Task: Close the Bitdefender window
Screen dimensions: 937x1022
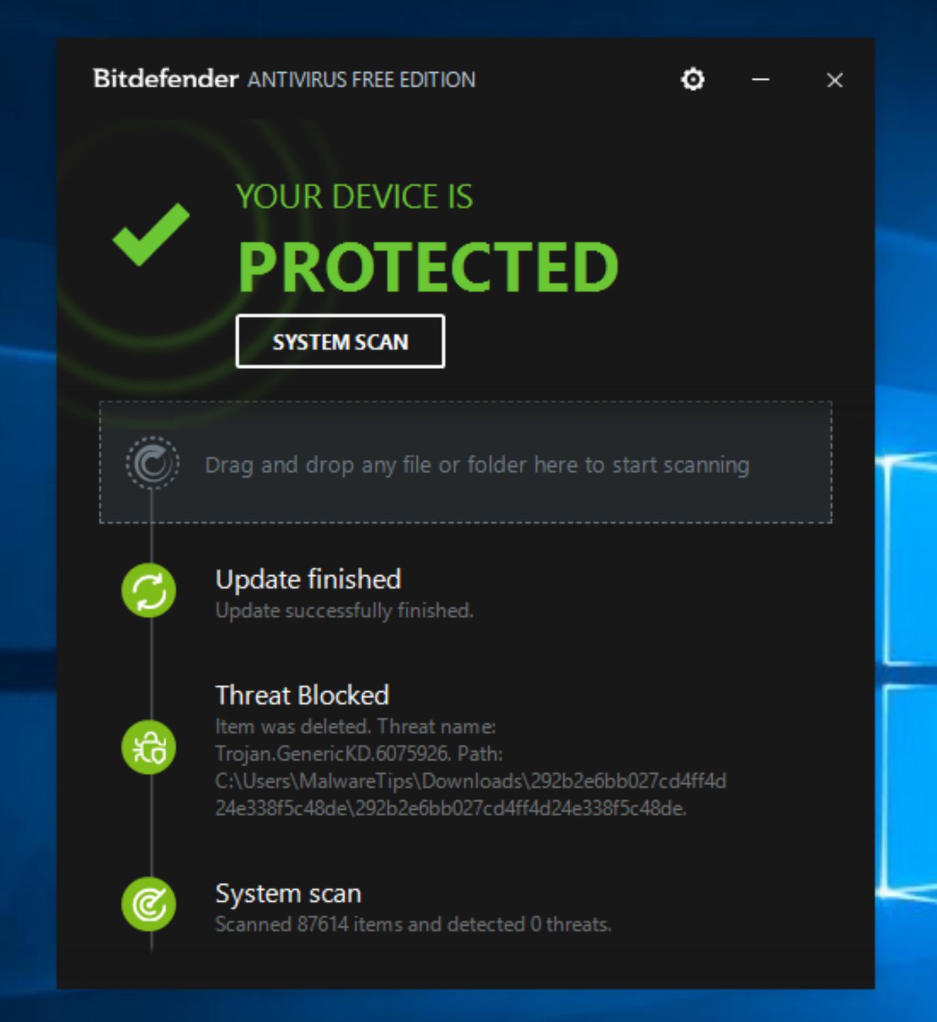Action: [x=835, y=81]
